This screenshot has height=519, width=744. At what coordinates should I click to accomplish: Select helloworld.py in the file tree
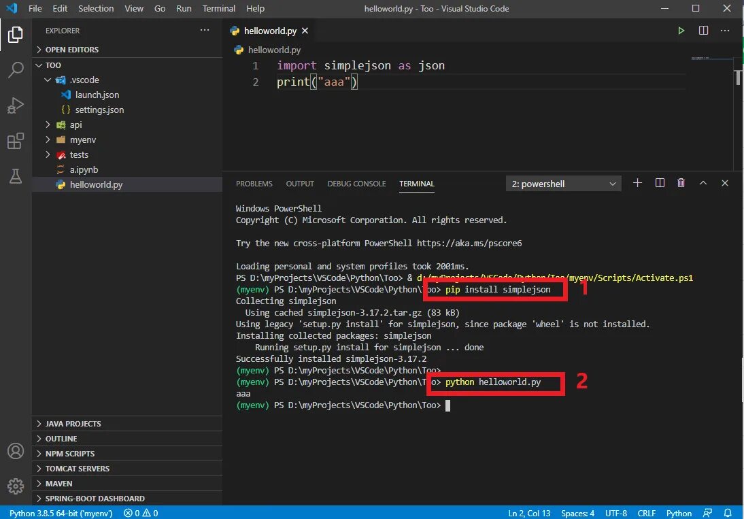click(126, 184)
